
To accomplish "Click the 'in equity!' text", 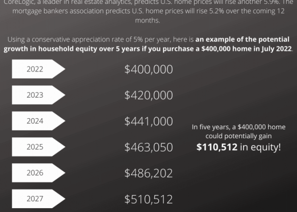I will click(x=260, y=147).
